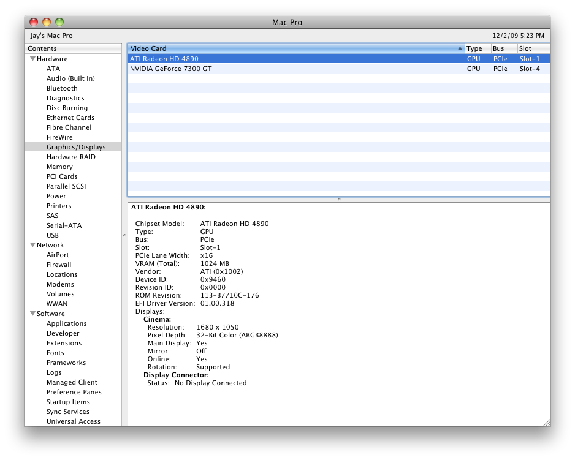Select Universal Access entry

tap(74, 421)
